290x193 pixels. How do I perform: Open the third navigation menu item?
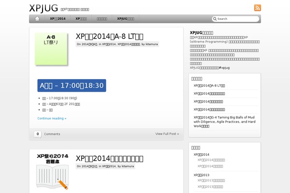point(102,19)
